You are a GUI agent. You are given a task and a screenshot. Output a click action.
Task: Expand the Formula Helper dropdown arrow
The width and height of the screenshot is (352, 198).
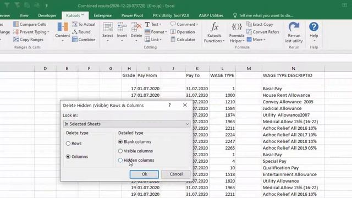(243, 41)
